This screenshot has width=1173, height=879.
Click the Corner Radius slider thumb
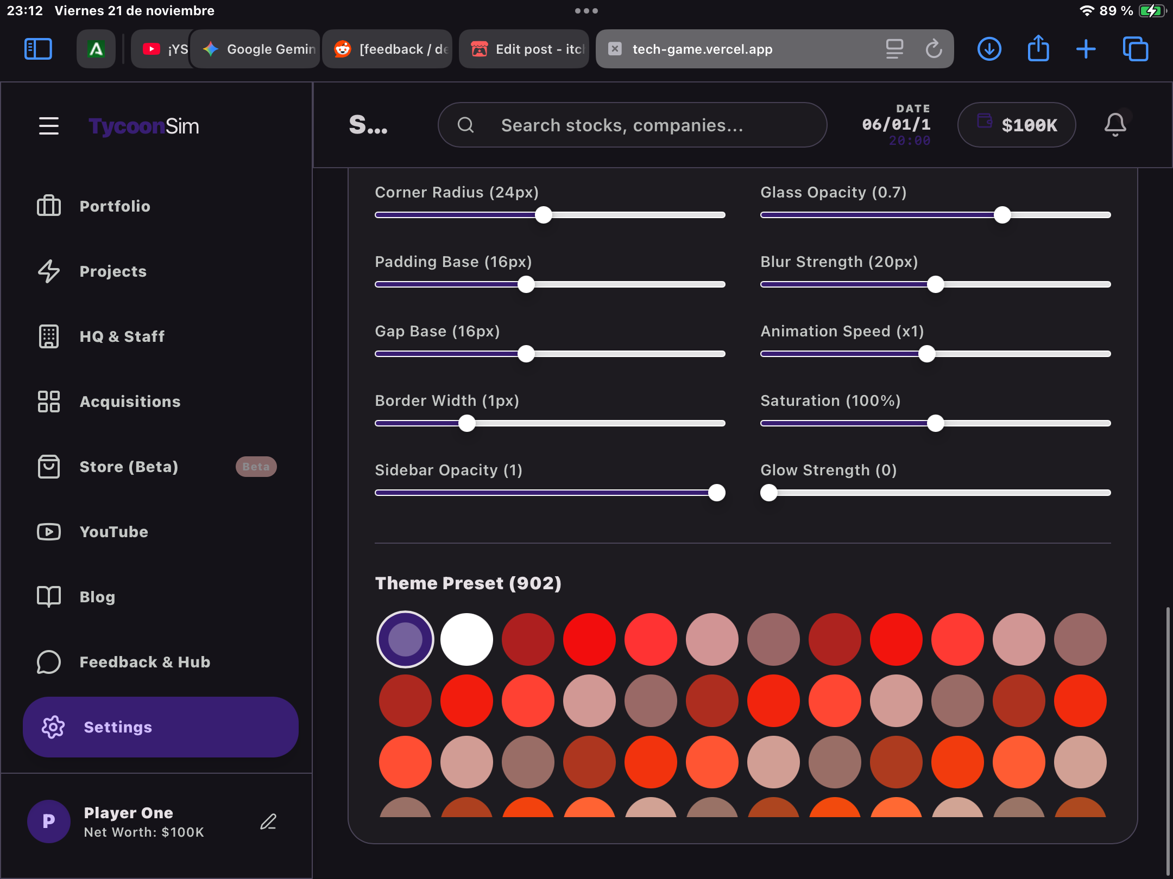(x=543, y=215)
